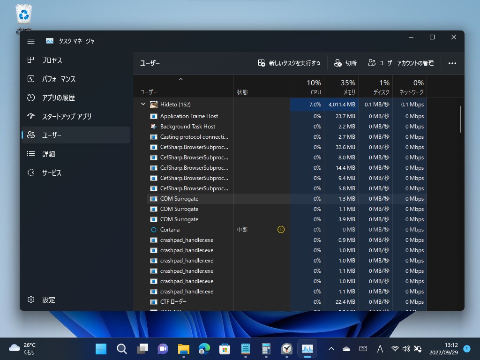Click the CTF ローダー process icon
This screenshot has width=480, height=360.
pyautogui.click(x=153, y=302)
